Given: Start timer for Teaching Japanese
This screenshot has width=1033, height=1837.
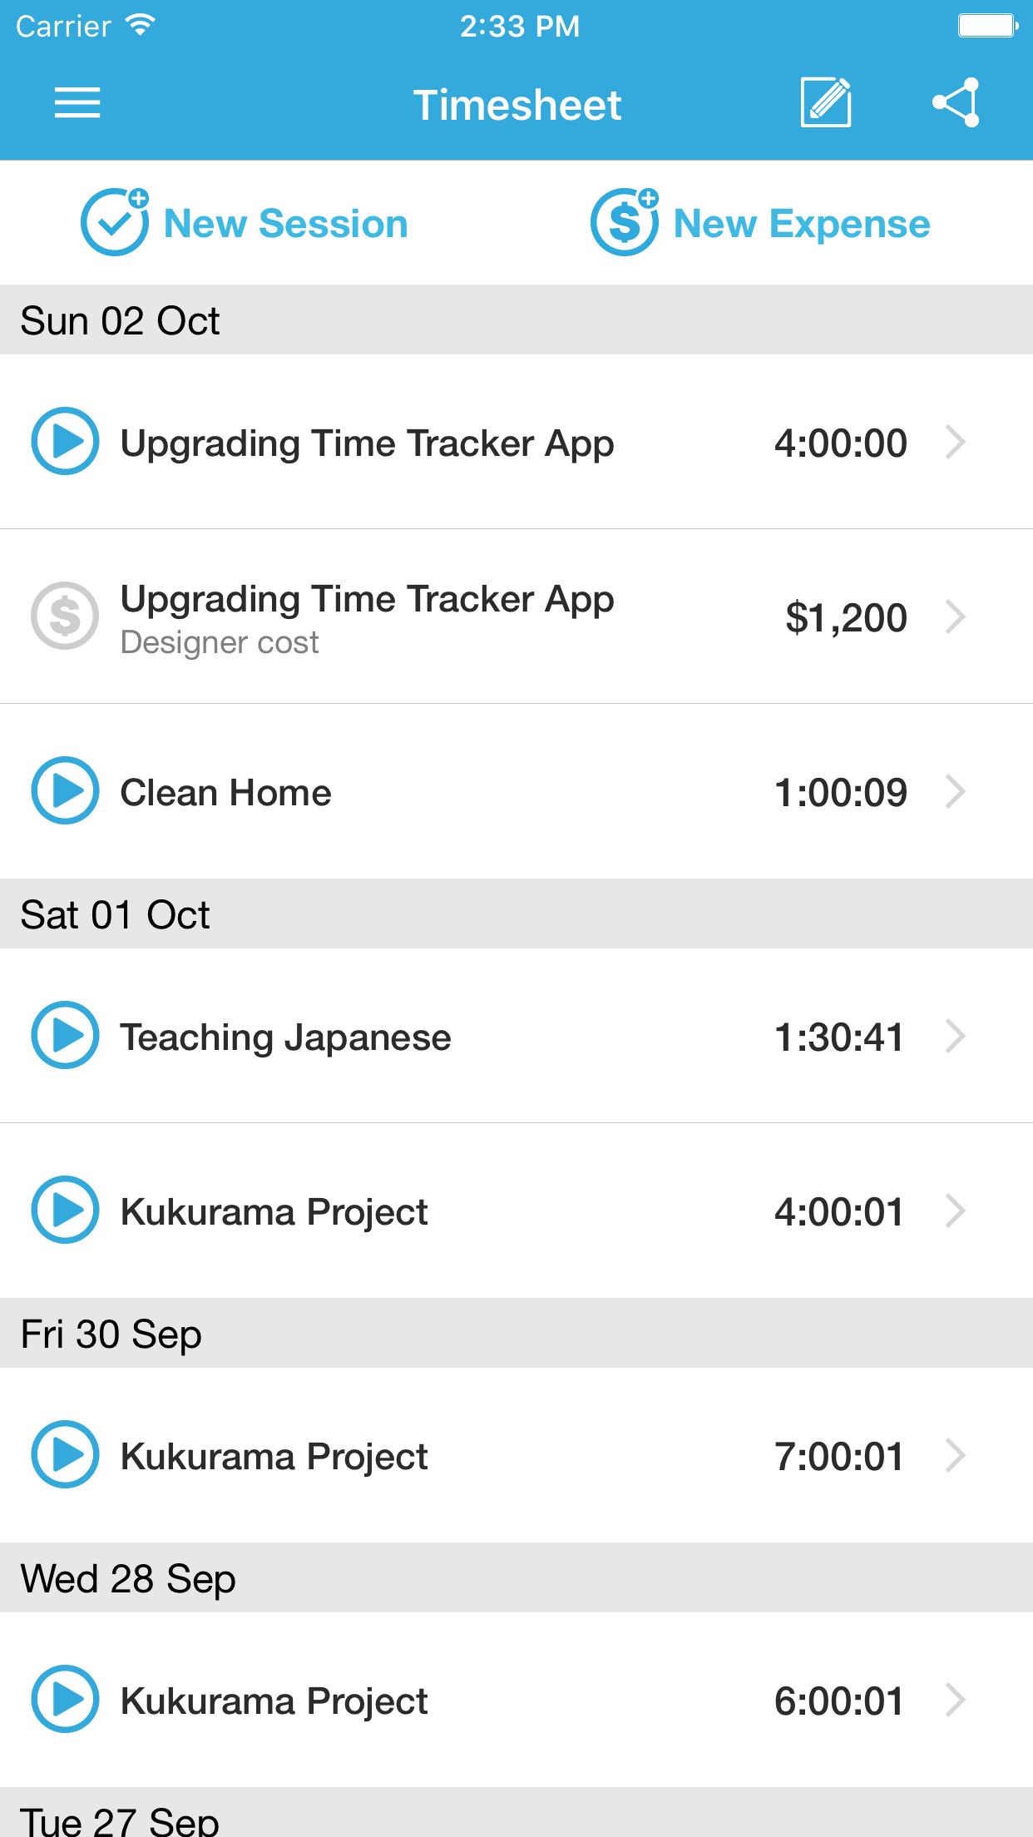Looking at the screenshot, I should (65, 1035).
